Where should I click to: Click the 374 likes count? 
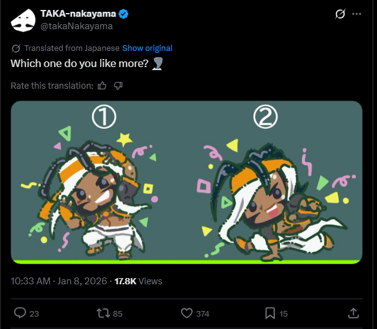point(202,313)
